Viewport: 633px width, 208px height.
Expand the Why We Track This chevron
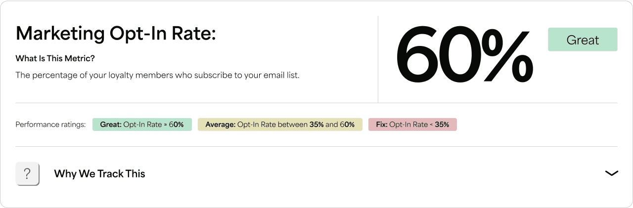[x=611, y=173]
